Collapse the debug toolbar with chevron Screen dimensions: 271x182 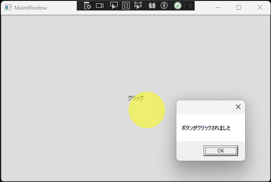click(x=190, y=6)
